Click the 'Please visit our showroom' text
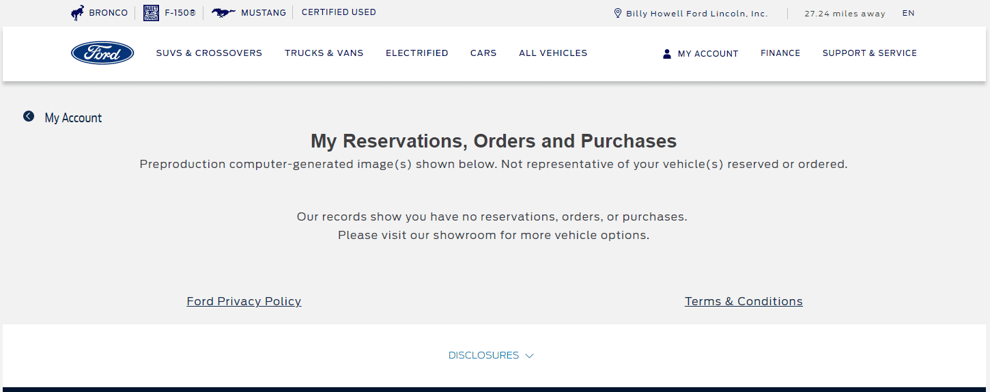990x392 pixels. (x=493, y=235)
